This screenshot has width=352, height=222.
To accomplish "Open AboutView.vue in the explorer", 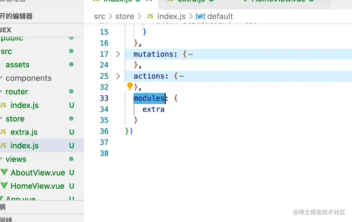I will click(x=38, y=172).
